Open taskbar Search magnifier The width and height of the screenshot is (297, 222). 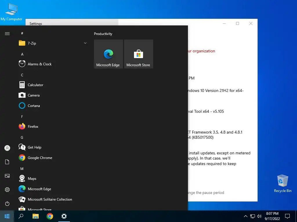coord(21,216)
